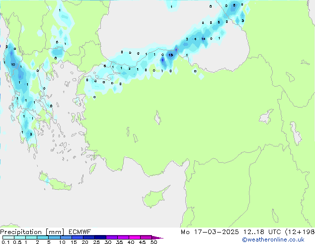The width and height of the screenshot is (315, 244).
Task: Click the '14' precipitation value over the Black Sea
Action: (x=203, y=39)
